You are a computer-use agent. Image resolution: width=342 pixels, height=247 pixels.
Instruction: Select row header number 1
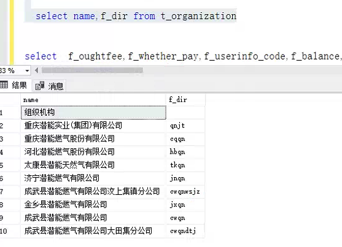pyautogui.click(x=10, y=113)
